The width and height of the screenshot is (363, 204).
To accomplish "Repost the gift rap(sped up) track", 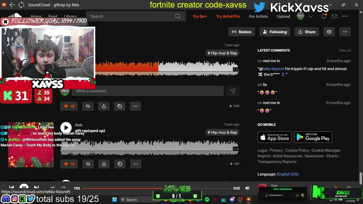I will point(88,164).
